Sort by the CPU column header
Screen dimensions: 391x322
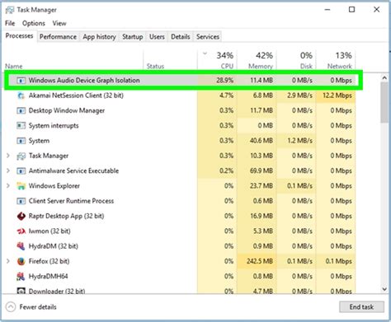(217, 60)
